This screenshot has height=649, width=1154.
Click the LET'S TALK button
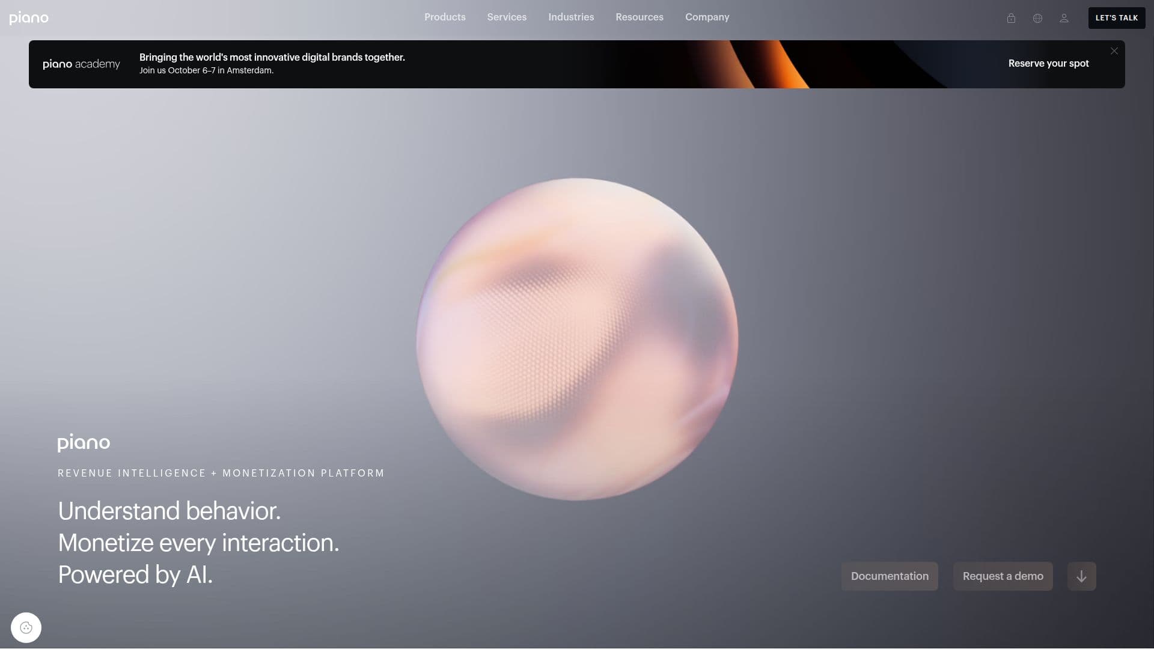1117,18
